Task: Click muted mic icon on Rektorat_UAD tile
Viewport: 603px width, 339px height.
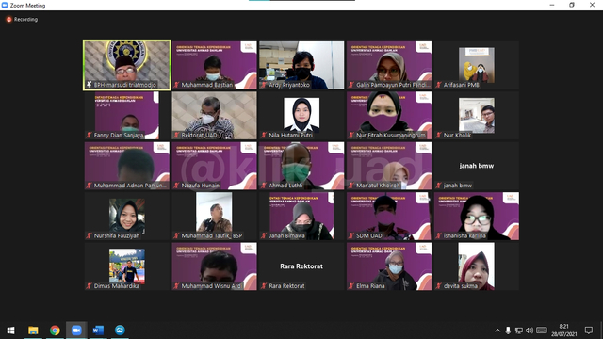Action: tap(176, 135)
